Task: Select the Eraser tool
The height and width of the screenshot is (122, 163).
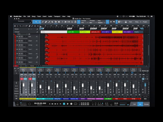Action: (46, 22)
